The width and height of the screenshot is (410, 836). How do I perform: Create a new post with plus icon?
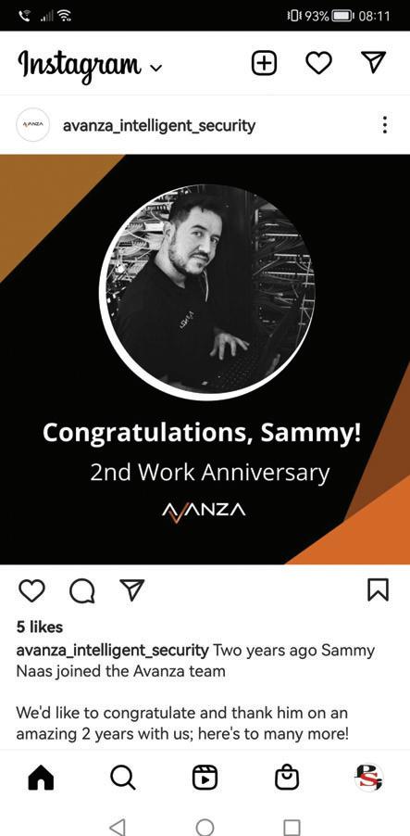[x=264, y=63]
